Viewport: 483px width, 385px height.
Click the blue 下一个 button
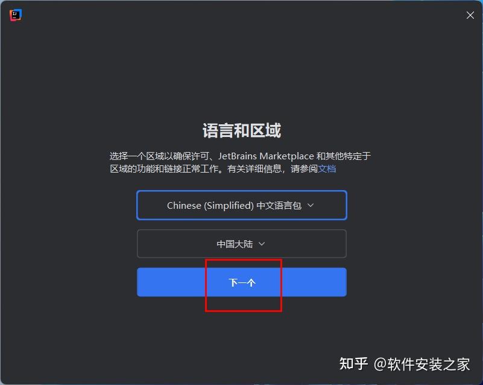tap(242, 282)
